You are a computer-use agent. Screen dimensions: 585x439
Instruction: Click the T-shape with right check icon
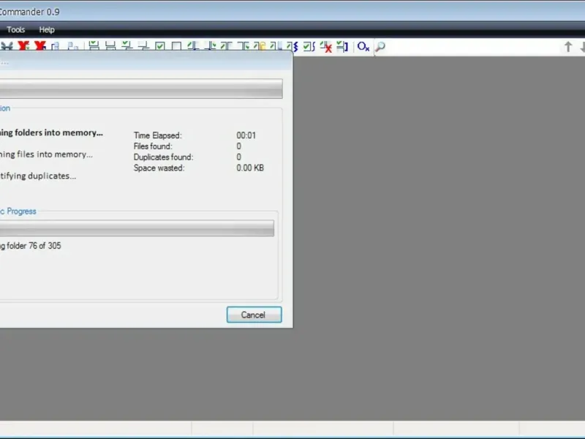[x=244, y=46]
